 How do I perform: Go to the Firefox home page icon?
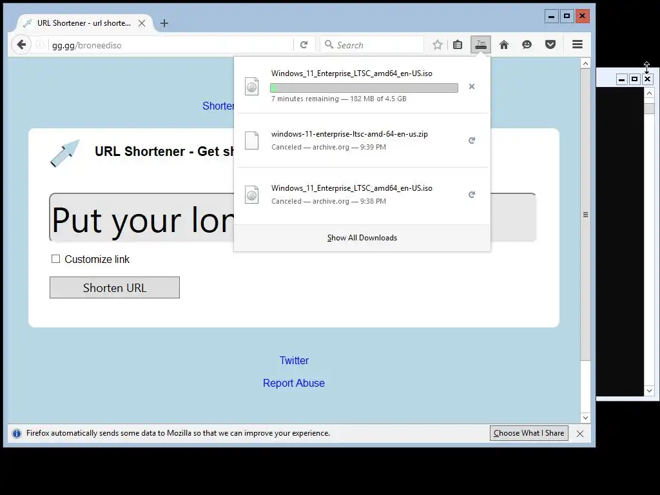504,44
